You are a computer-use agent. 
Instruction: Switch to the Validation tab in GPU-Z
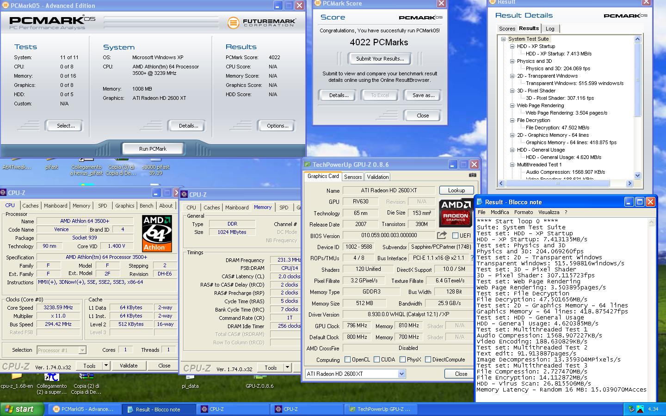(x=378, y=177)
